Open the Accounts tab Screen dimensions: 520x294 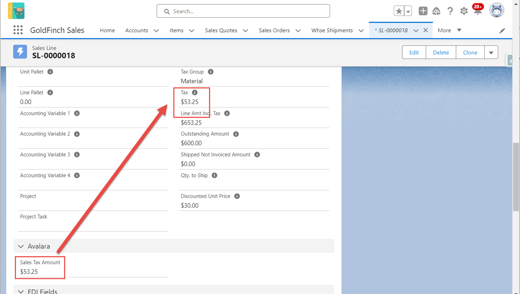pos(136,30)
